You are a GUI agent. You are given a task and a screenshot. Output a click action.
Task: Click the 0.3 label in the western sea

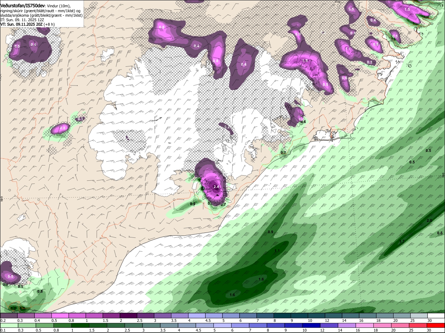pos(80,119)
